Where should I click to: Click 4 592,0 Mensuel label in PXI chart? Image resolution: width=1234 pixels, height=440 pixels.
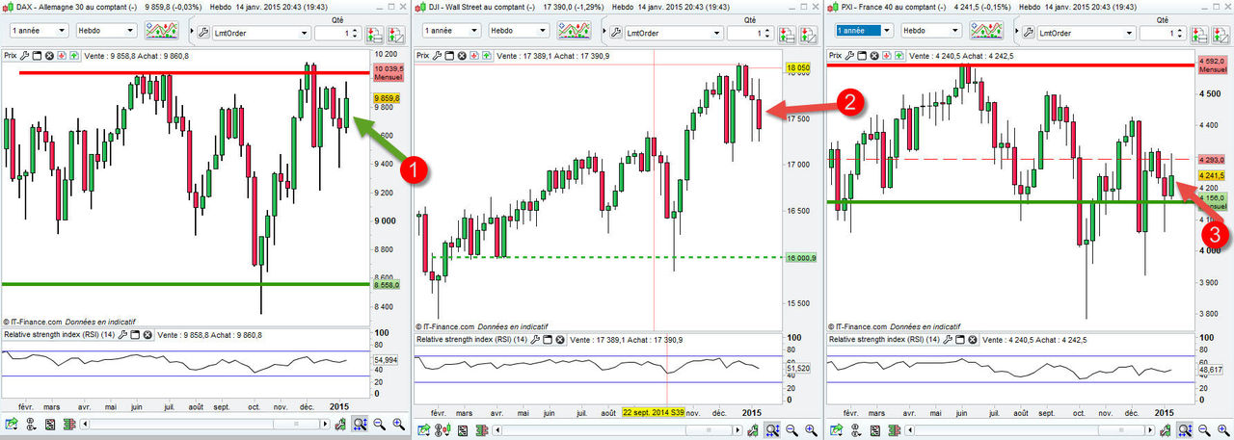click(1214, 65)
